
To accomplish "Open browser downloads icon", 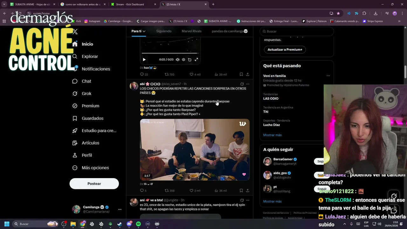I will tap(376, 13).
